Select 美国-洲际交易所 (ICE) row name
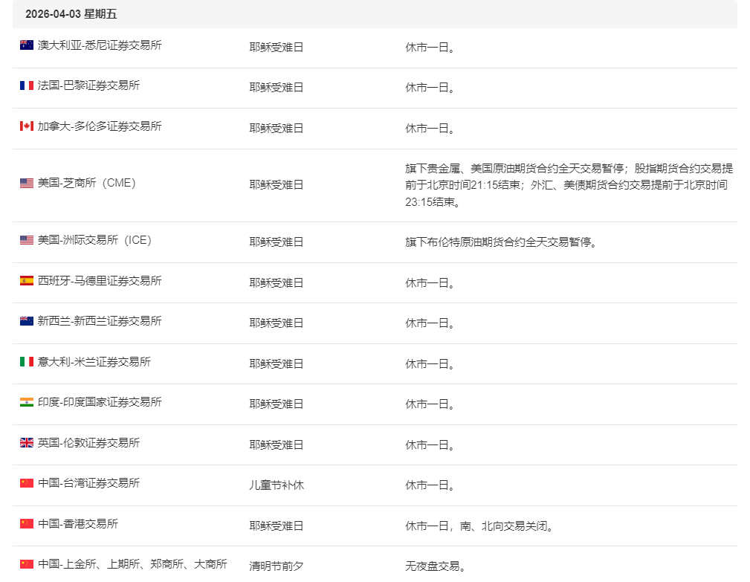Screen dimensions: 750x582 pyautogui.click(x=94, y=239)
